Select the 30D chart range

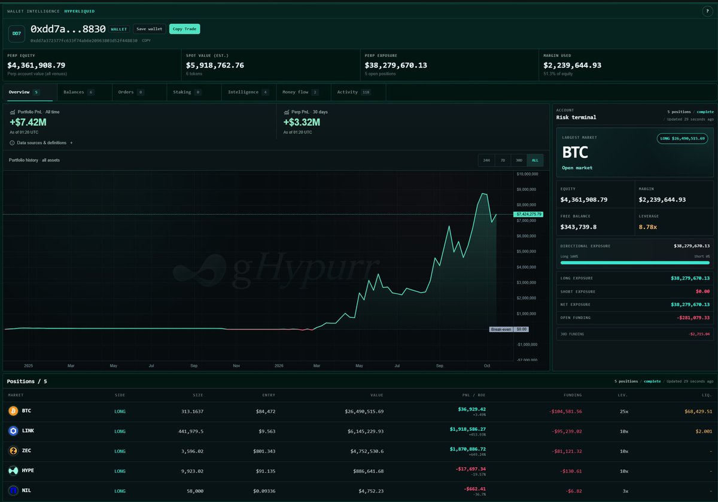pos(519,160)
